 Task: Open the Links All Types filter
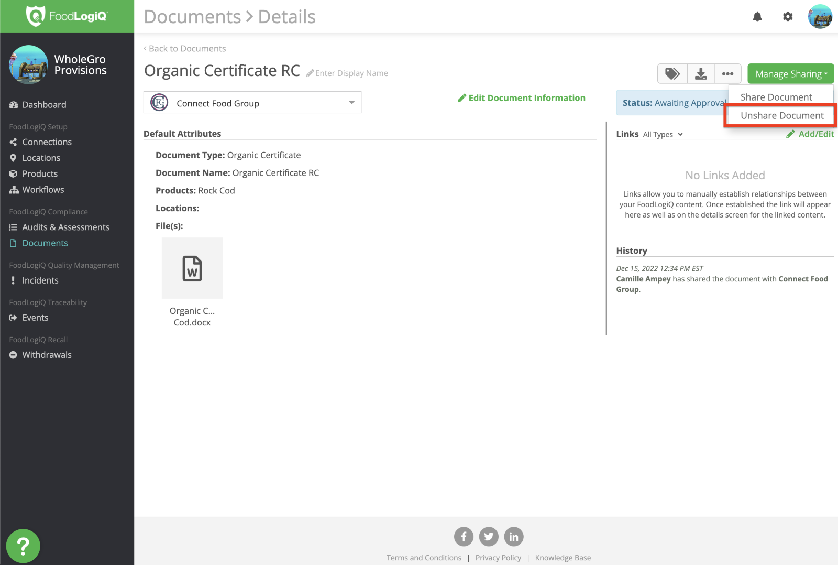tap(663, 135)
